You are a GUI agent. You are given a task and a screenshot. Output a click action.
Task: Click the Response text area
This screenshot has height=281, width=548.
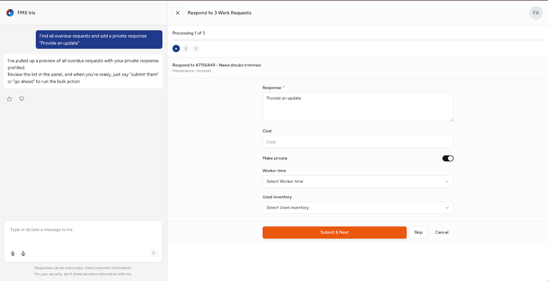tap(358, 107)
